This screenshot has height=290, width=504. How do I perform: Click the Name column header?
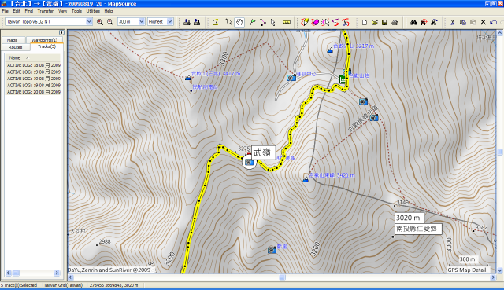(x=33, y=57)
